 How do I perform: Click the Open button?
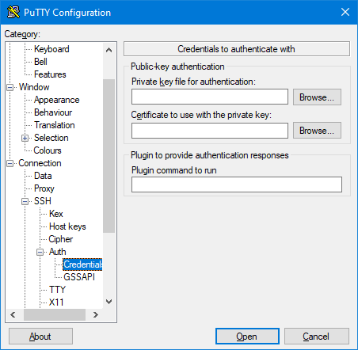click(247, 337)
